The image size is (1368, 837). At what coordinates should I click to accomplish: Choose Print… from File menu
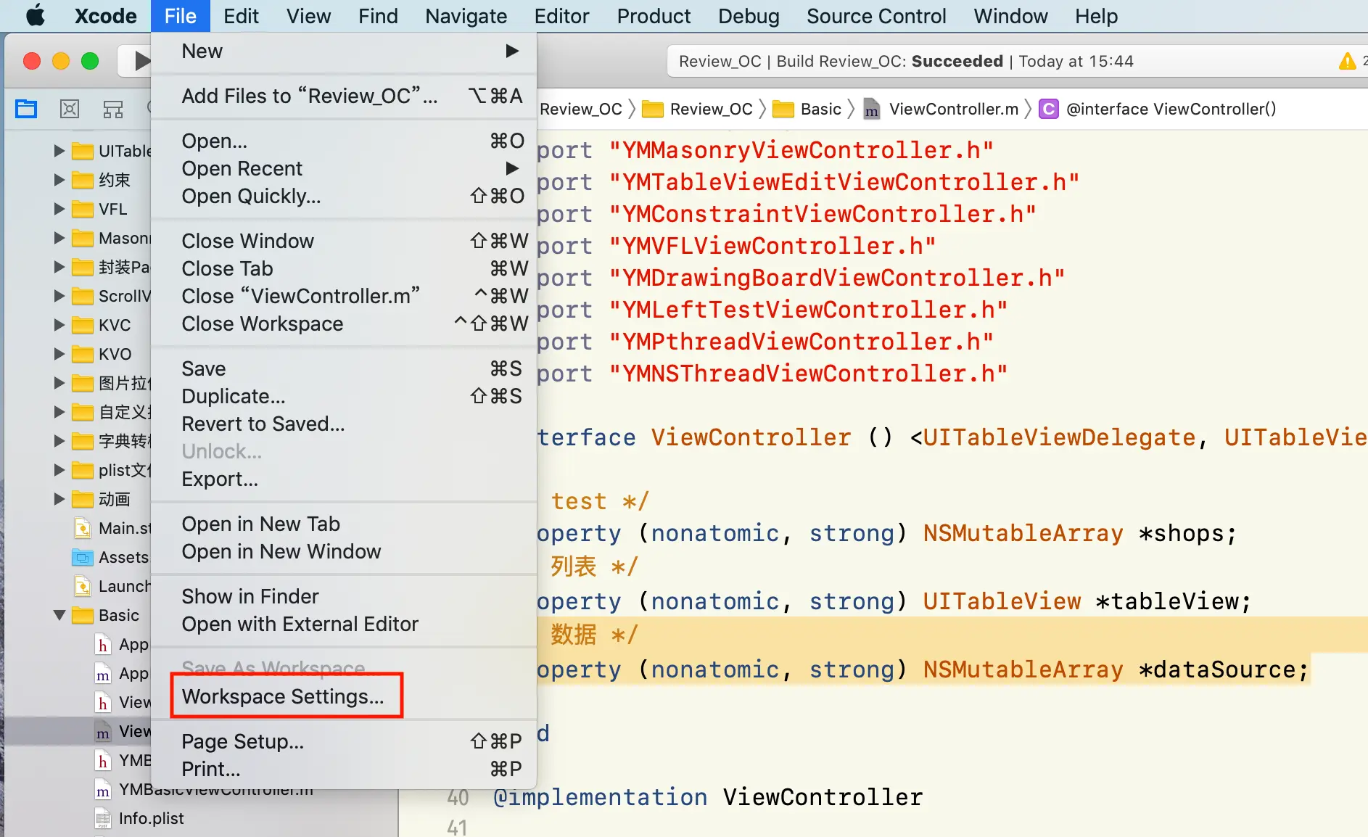pyautogui.click(x=344, y=769)
